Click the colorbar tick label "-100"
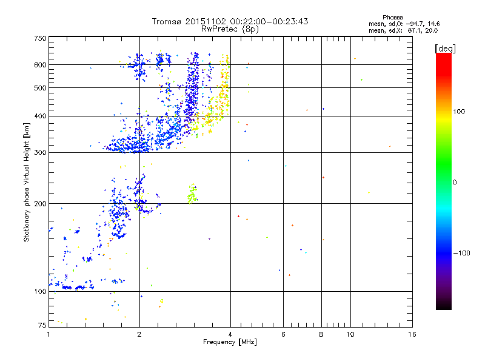485x364 pixels. pyautogui.click(x=461, y=253)
